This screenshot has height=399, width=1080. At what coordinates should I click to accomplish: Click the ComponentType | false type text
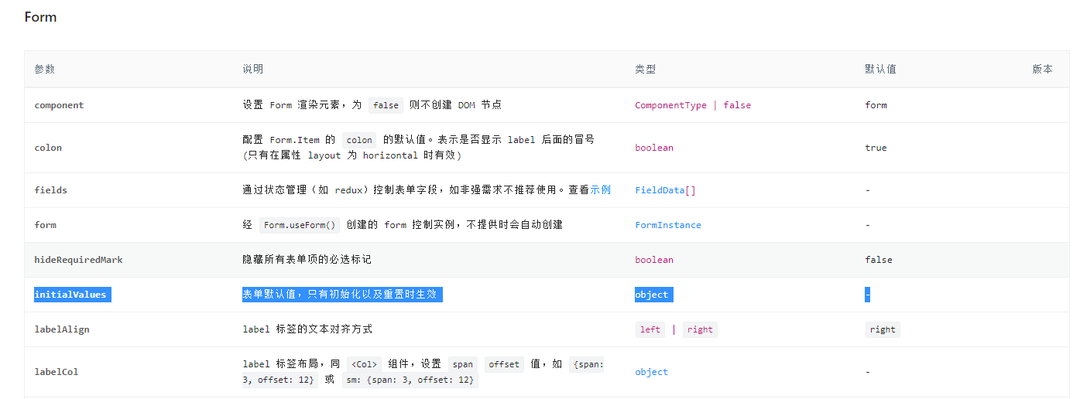click(x=692, y=105)
